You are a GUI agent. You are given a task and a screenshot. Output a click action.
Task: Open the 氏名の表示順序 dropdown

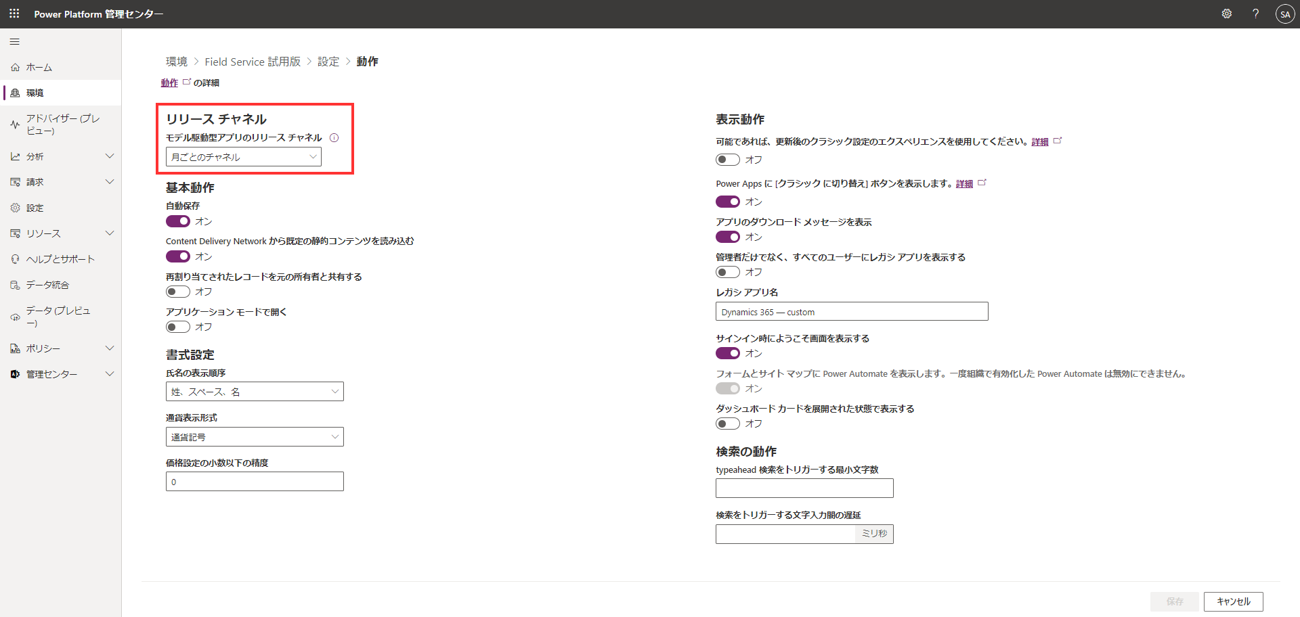pyautogui.click(x=255, y=392)
